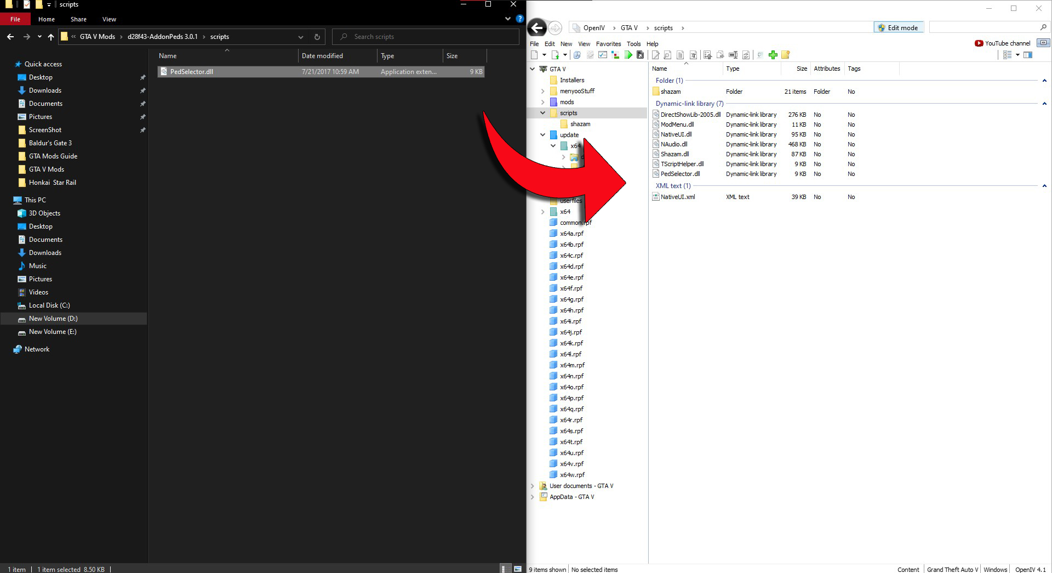The width and height of the screenshot is (1052, 573).
Task: Collapse the Dynamic-link library group
Action: coord(1044,104)
